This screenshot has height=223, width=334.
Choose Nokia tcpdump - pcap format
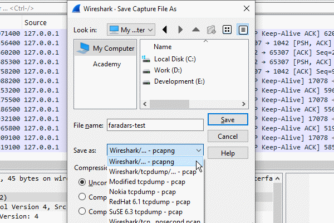pyautogui.click(x=155, y=192)
